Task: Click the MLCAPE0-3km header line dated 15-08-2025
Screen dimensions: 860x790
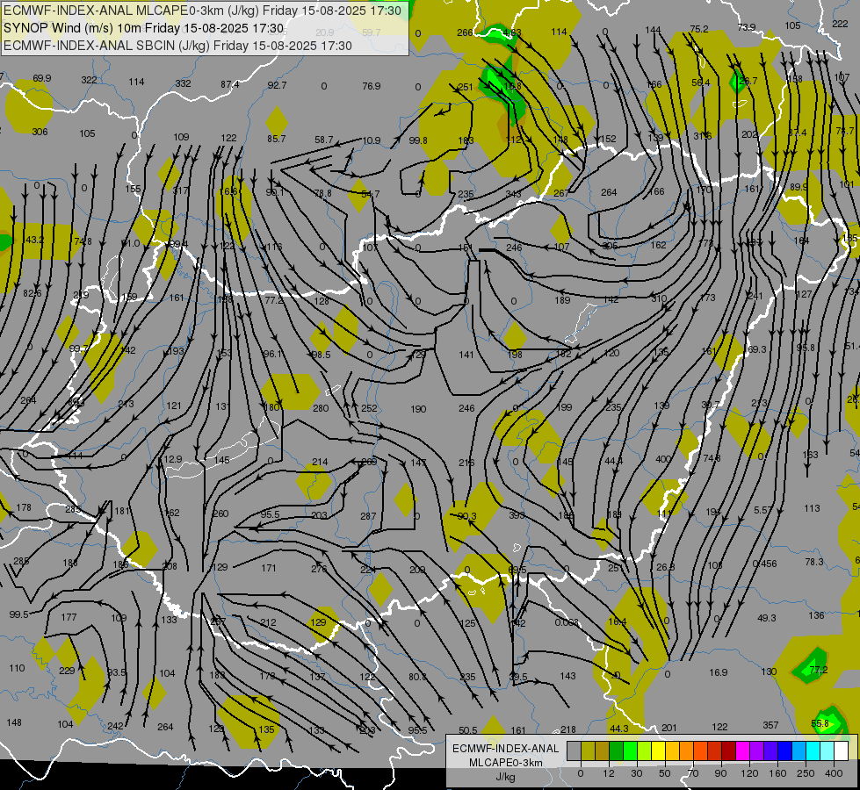Action: [202, 11]
